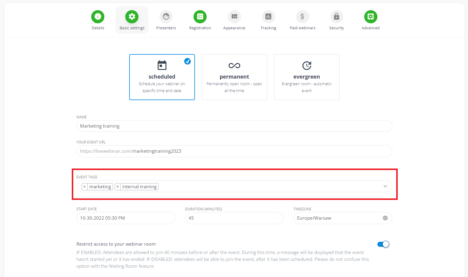Image resolution: width=468 pixels, height=277 pixels.
Task: Select the Appearance panel icon
Action: [234, 17]
